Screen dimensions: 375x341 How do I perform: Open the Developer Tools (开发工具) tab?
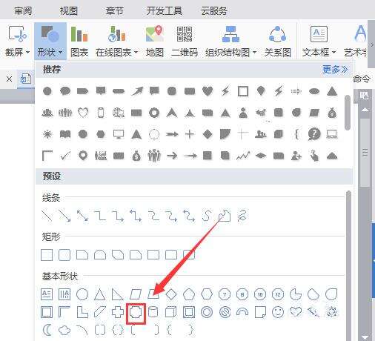[165, 11]
